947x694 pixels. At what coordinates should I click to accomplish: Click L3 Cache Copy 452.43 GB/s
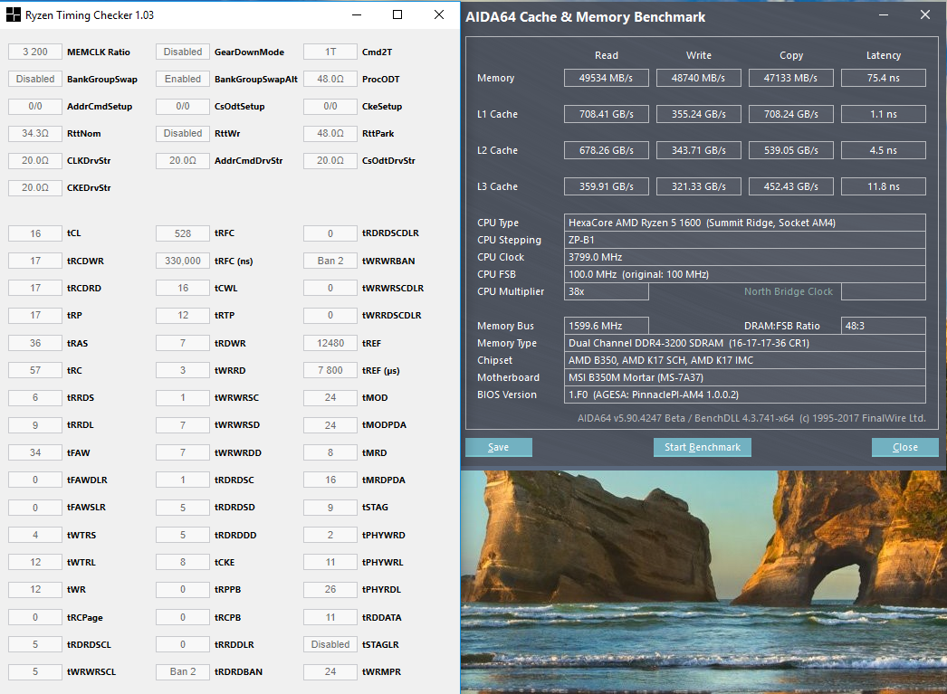pyautogui.click(x=791, y=186)
